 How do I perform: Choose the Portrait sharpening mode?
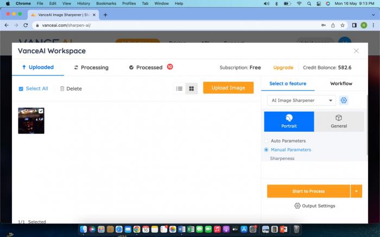click(x=289, y=121)
